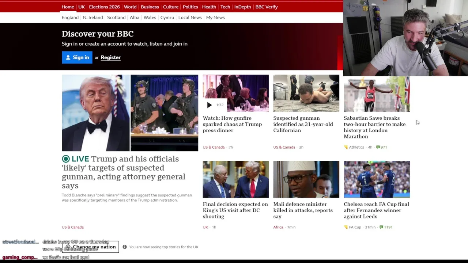This screenshot has height=263, width=468.
Task: Select the England sub-navigation link
Action: [x=70, y=18]
